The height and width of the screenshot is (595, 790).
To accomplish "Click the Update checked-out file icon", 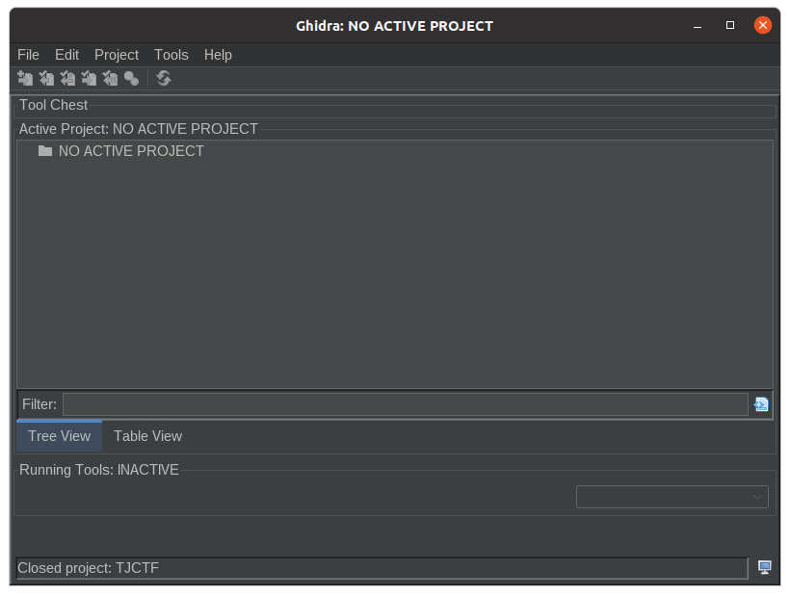I will coord(67,78).
